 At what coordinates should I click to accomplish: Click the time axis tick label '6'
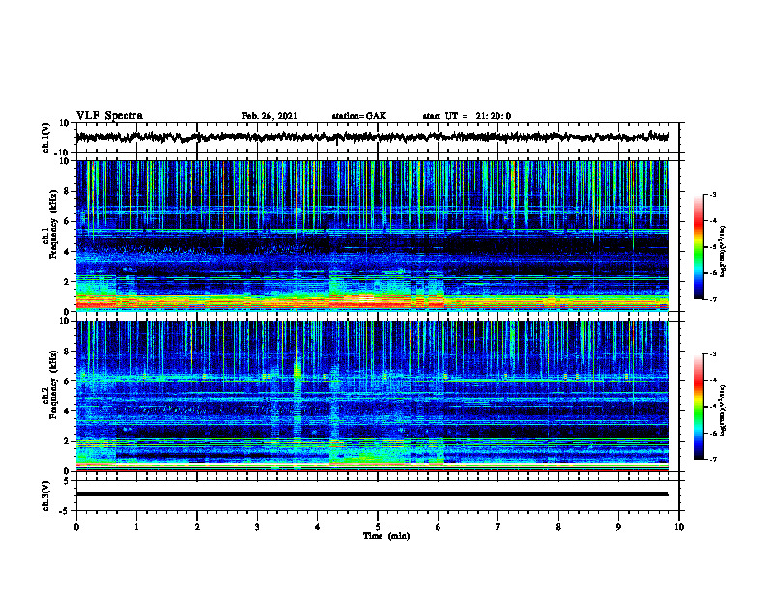438,527
